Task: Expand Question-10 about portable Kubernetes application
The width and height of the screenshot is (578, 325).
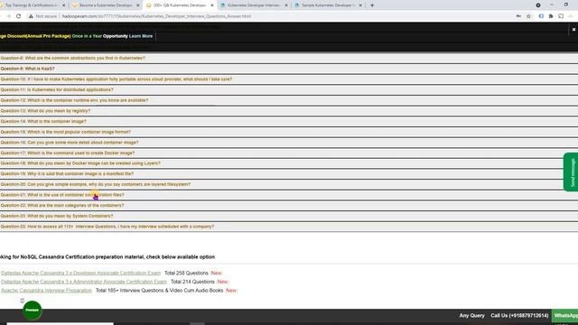Action: click(289, 79)
